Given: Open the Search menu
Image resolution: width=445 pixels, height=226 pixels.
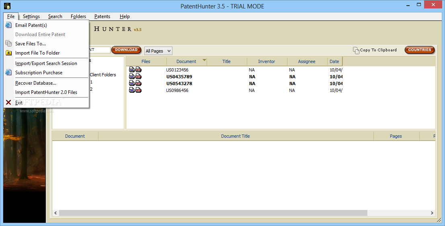Looking at the screenshot, I should [55, 16].
